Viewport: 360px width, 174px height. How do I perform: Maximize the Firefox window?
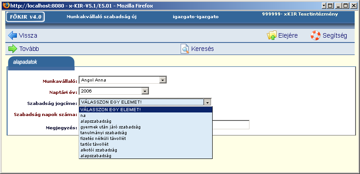346,6
